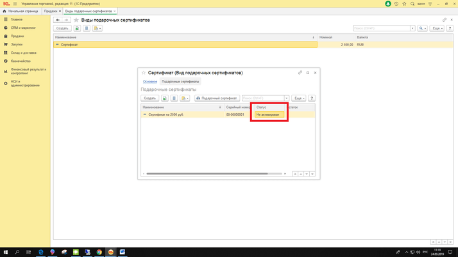The height and width of the screenshot is (257, 458).
Task: Open Word from the Windows taskbar
Action: coord(122,252)
